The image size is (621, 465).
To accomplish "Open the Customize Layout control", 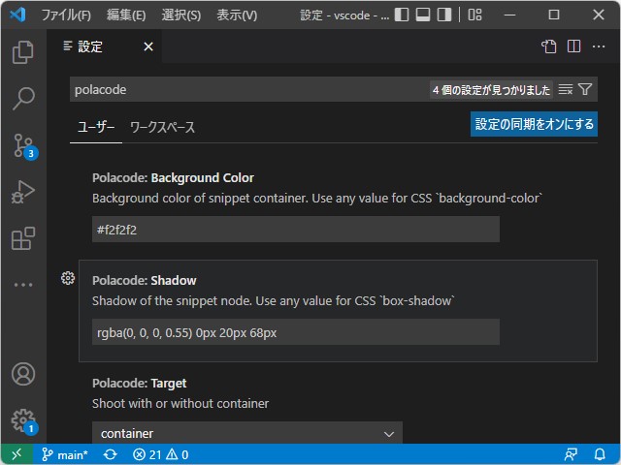I will [x=474, y=15].
